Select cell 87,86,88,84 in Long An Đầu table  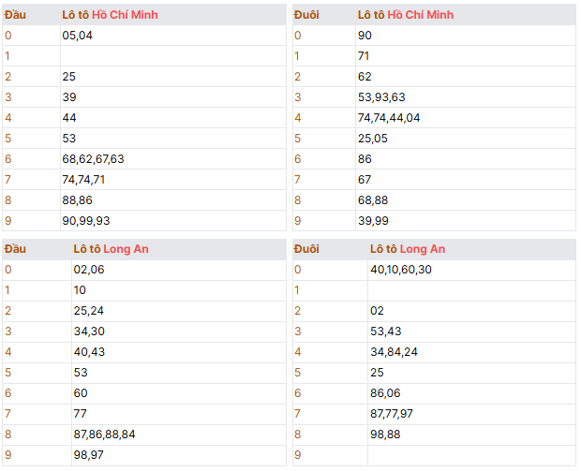(x=179, y=434)
